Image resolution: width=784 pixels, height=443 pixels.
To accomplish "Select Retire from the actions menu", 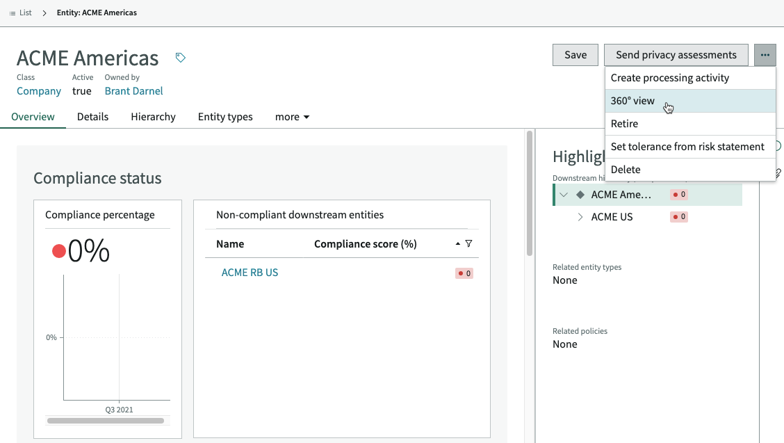I will coord(690,124).
